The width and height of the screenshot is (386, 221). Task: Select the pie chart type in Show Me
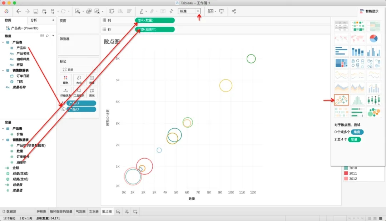373,38
